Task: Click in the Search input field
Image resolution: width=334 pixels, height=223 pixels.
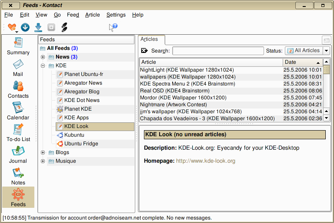Action: (218, 51)
